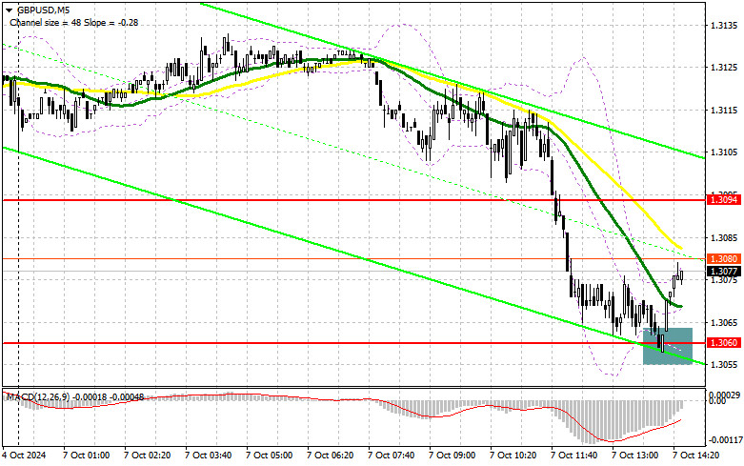Image resolution: width=744 pixels, height=466 pixels.
Task: Click the 7 Oct 09:00 time label
Action: (452, 456)
